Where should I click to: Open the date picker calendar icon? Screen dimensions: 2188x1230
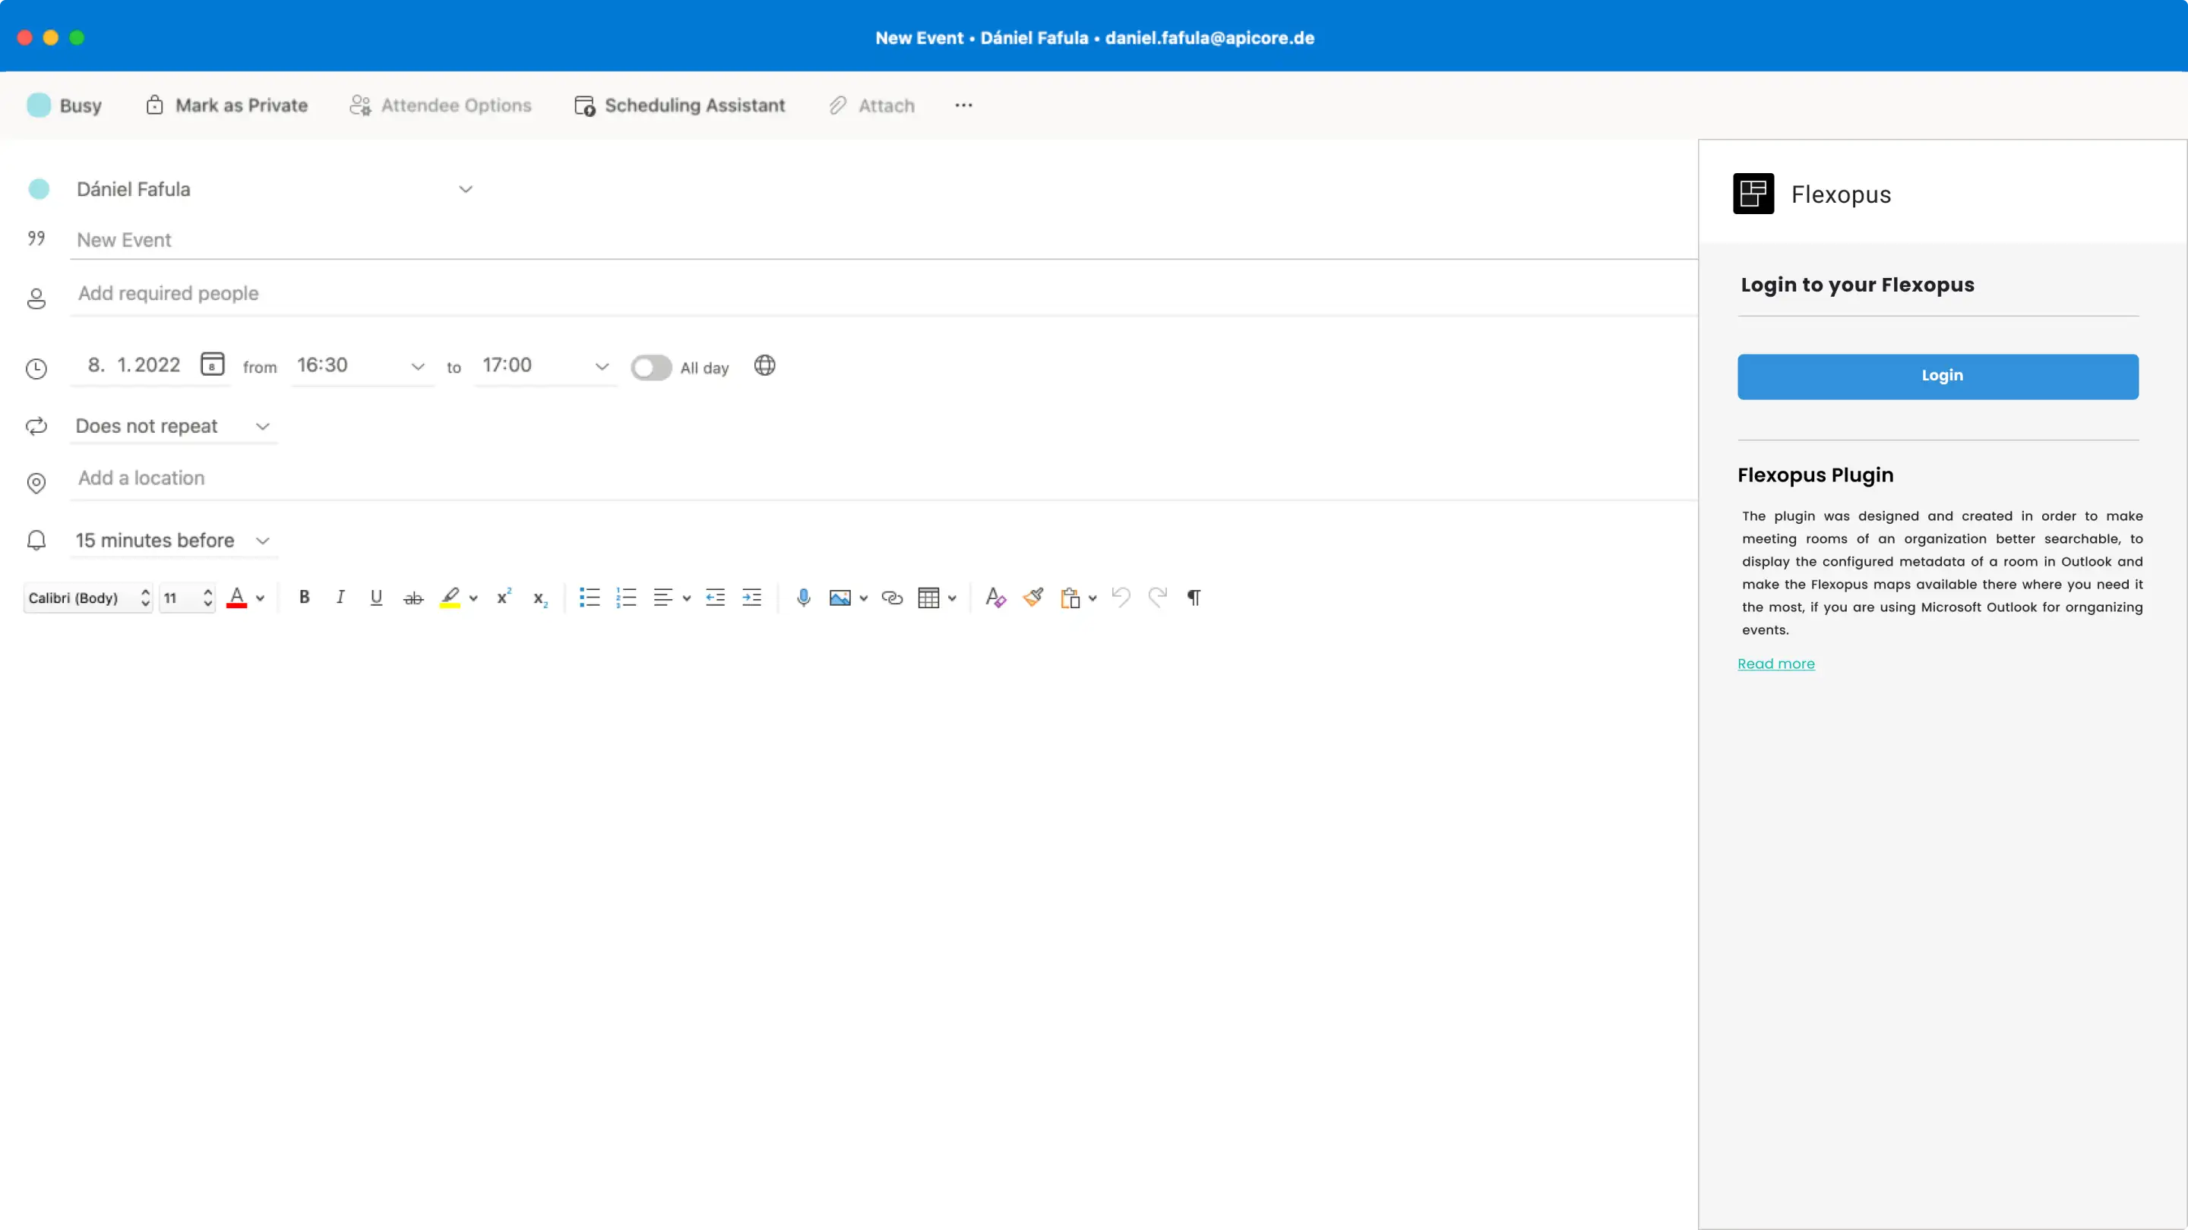pyautogui.click(x=213, y=364)
